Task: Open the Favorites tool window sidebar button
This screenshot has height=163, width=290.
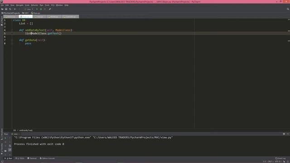Action: [x=2, y=149]
